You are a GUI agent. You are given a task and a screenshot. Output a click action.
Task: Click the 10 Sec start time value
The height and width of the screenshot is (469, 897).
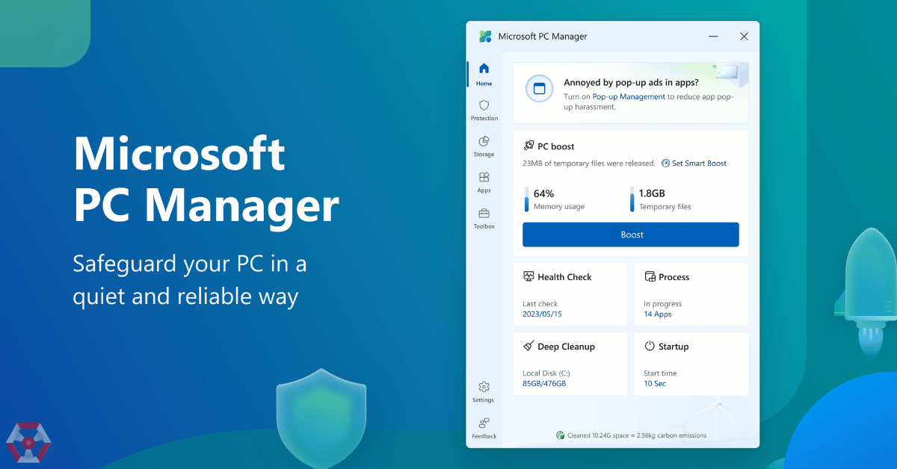(x=655, y=384)
